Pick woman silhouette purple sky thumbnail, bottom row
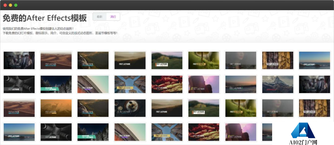 241,132
